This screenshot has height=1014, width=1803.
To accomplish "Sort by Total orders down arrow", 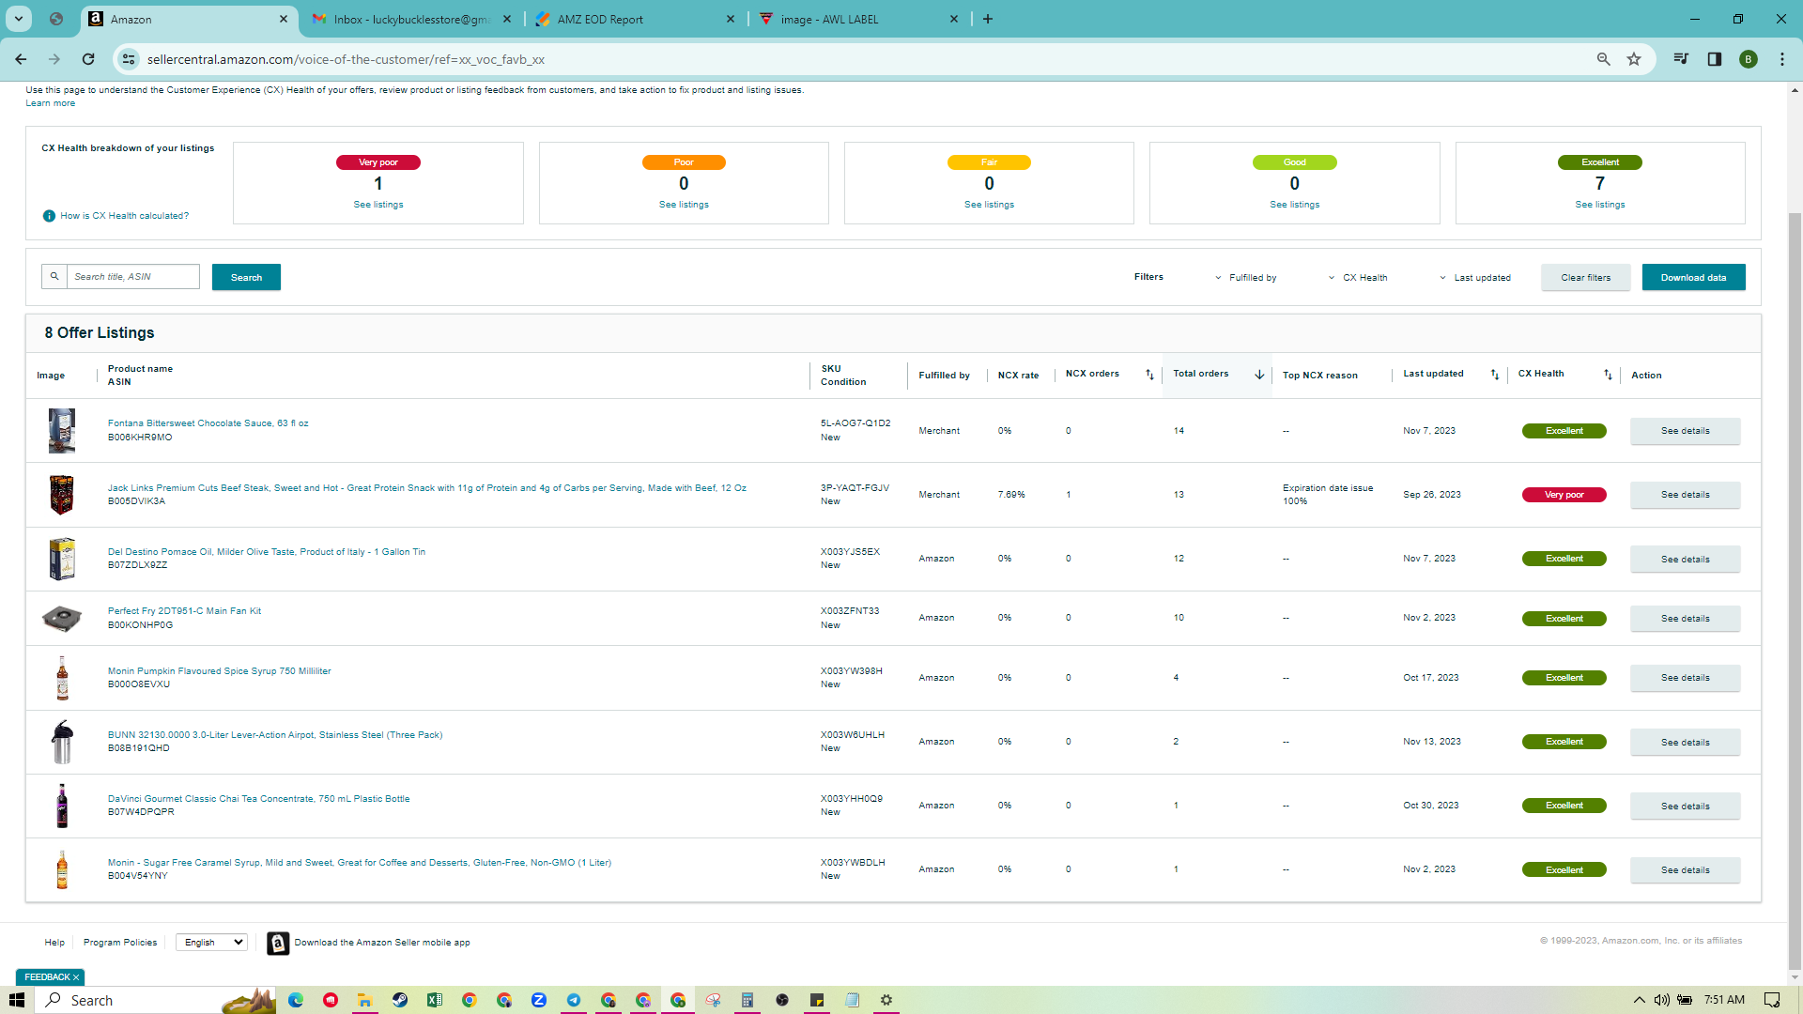I will [1259, 375].
